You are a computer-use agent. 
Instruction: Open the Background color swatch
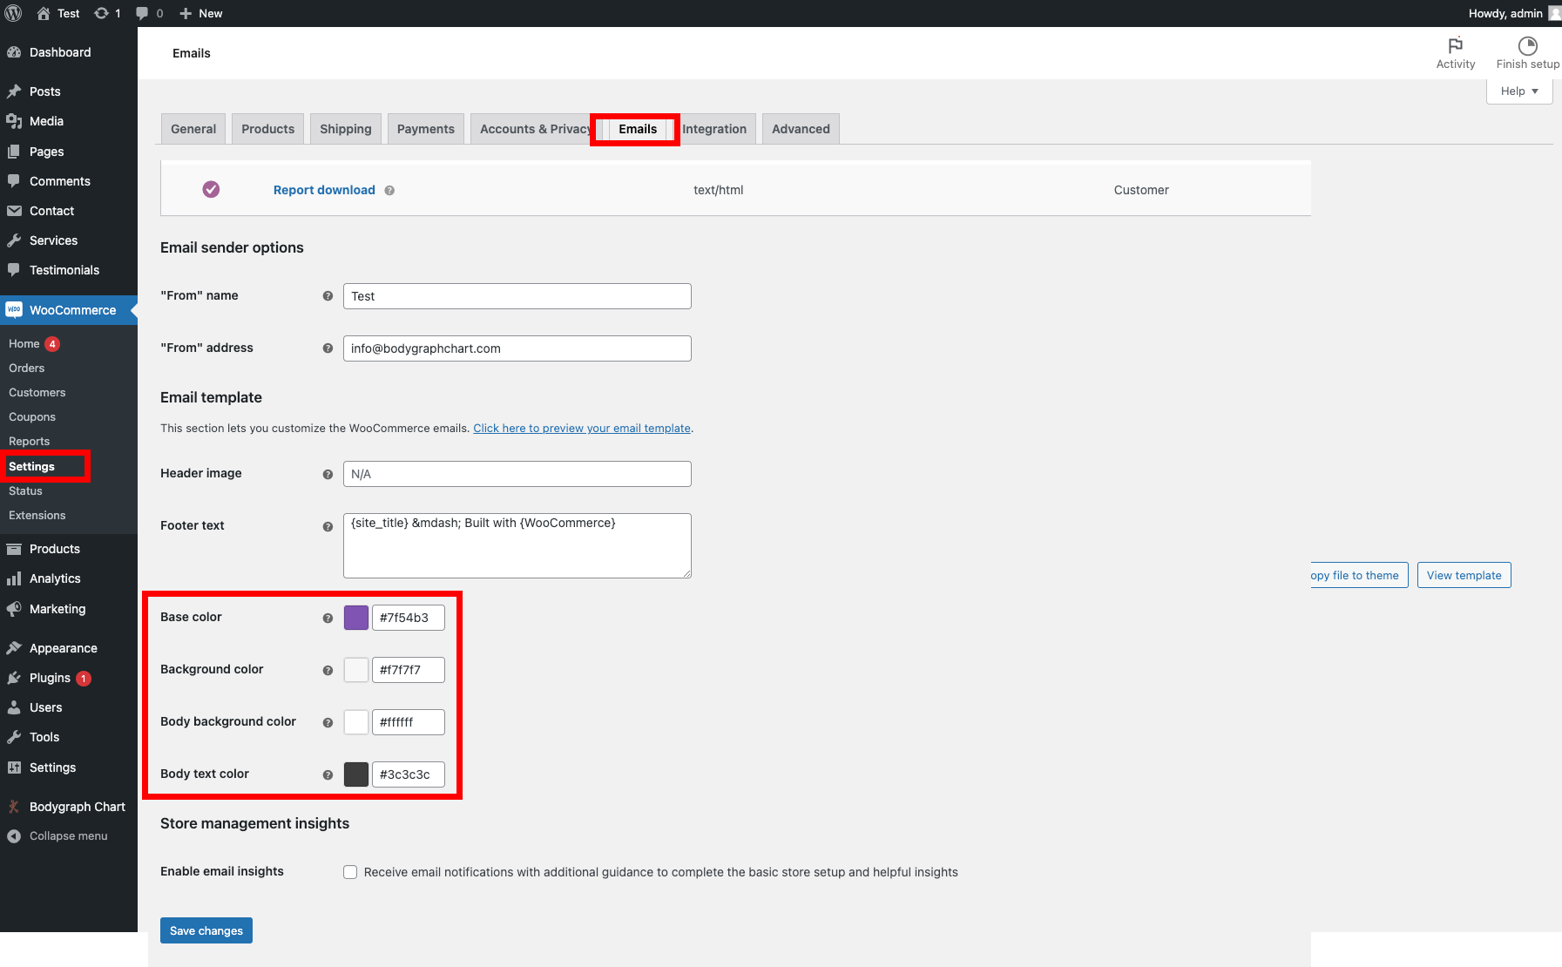point(356,670)
